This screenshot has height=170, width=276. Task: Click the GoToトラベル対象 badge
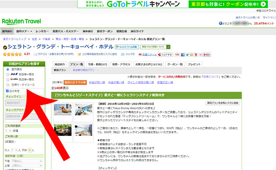[x=127, y=47]
